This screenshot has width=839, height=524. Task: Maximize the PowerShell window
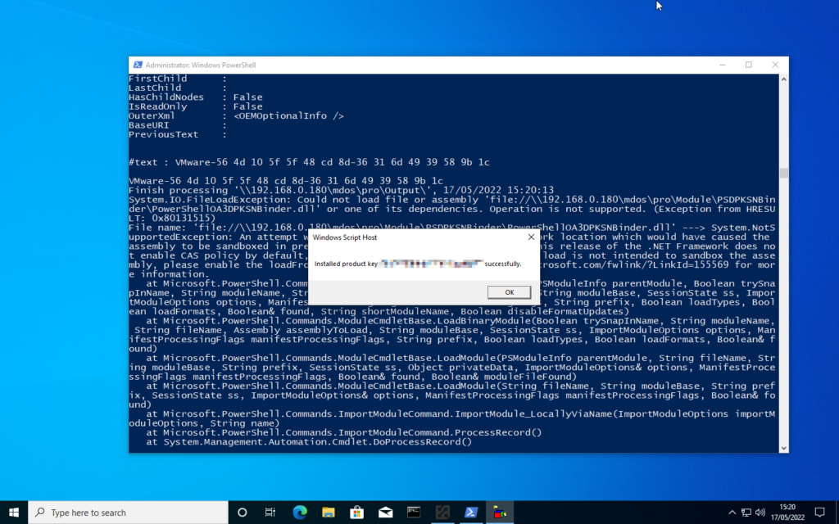tap(749, 65)
